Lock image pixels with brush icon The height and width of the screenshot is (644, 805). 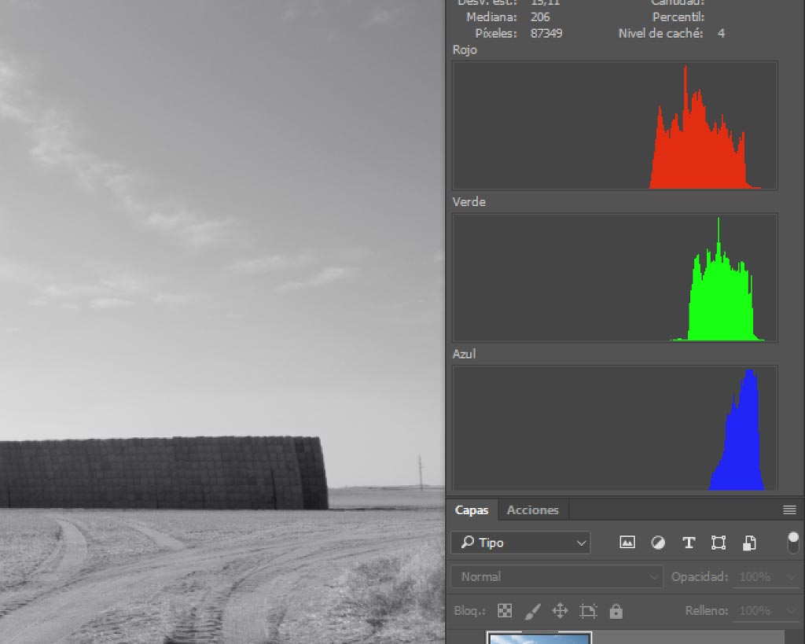(532, 611)
